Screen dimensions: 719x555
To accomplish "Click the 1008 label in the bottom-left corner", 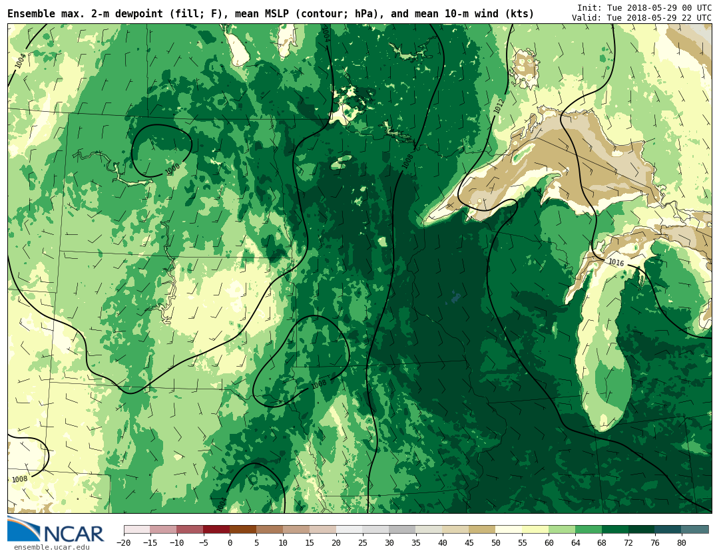I will click(x=20, y=479).
